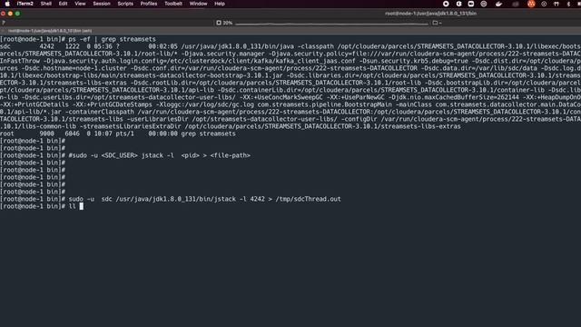Minimize the iTerm2 window with yellow button
This screenshot has width=581, height=327.
10,14
